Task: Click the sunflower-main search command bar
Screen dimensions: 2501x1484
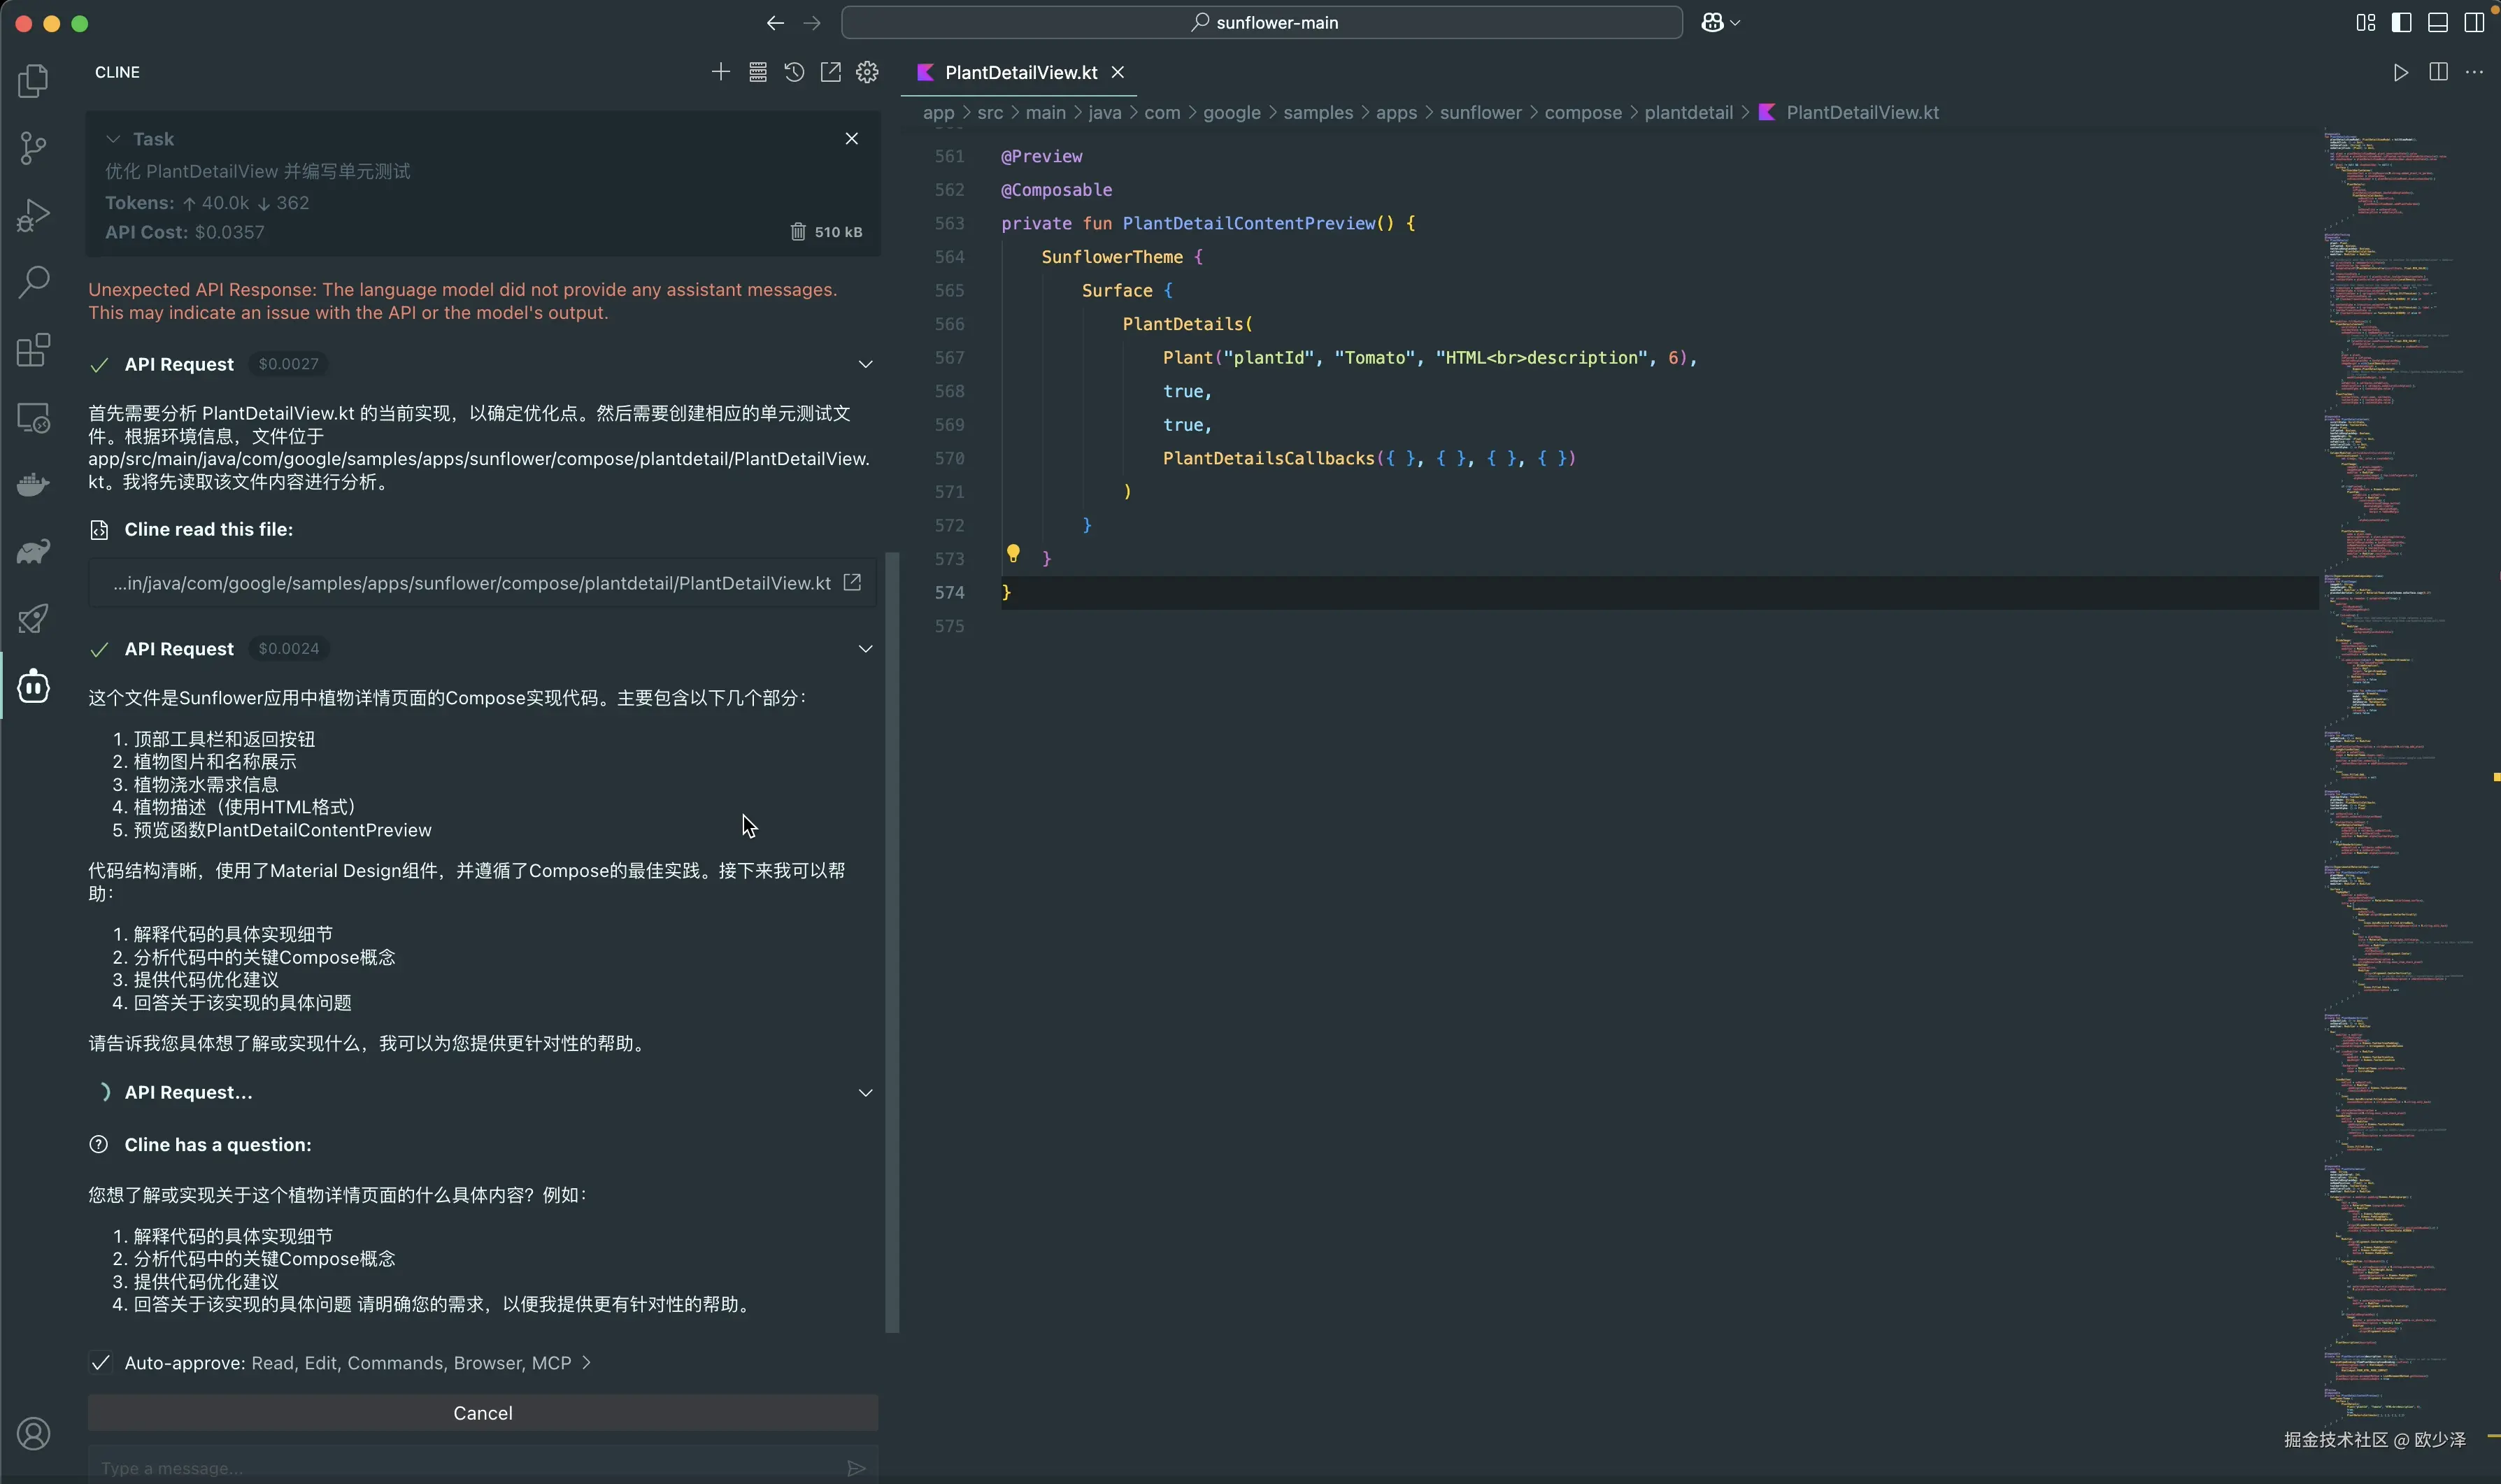Action: 1262,22
